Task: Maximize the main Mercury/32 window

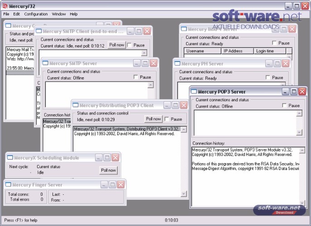Action: [297, 6]
